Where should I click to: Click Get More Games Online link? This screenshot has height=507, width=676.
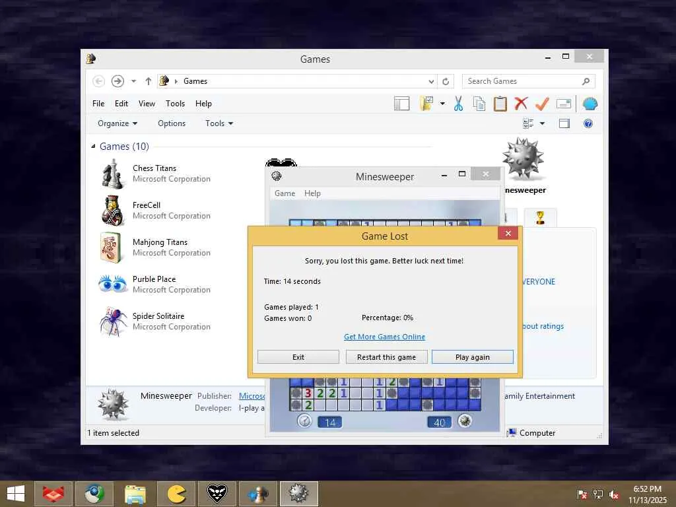tap(385, 337)
